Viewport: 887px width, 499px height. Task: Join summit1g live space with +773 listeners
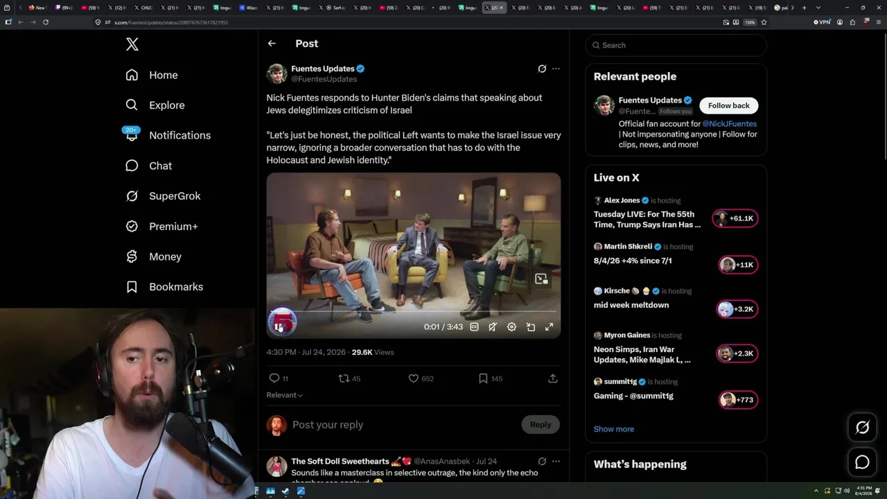[739, 400]
